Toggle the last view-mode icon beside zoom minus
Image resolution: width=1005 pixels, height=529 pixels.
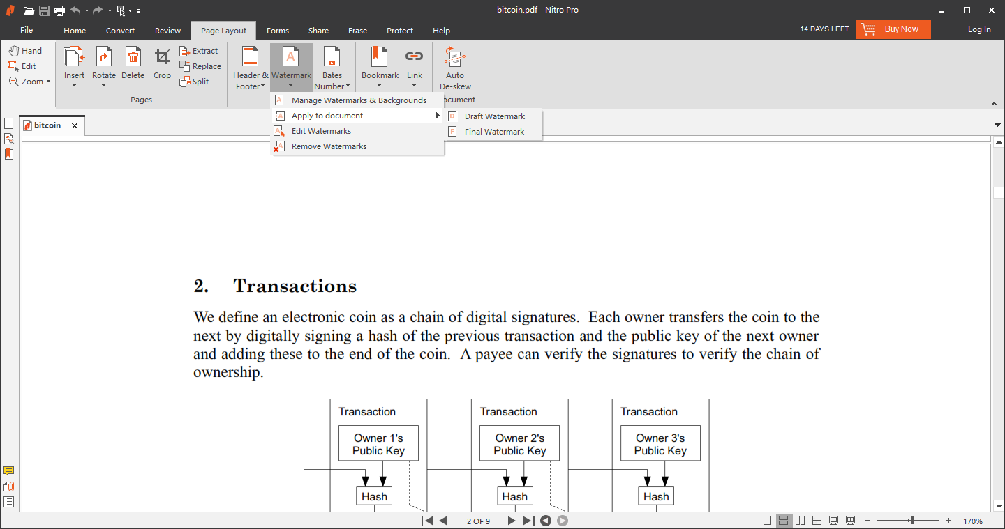pyautogui.click(x=850, y=521)
